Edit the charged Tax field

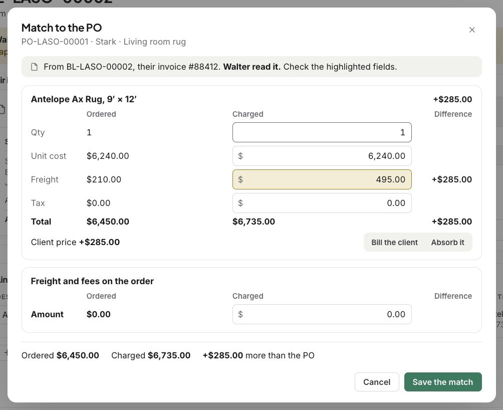(322, 203)
